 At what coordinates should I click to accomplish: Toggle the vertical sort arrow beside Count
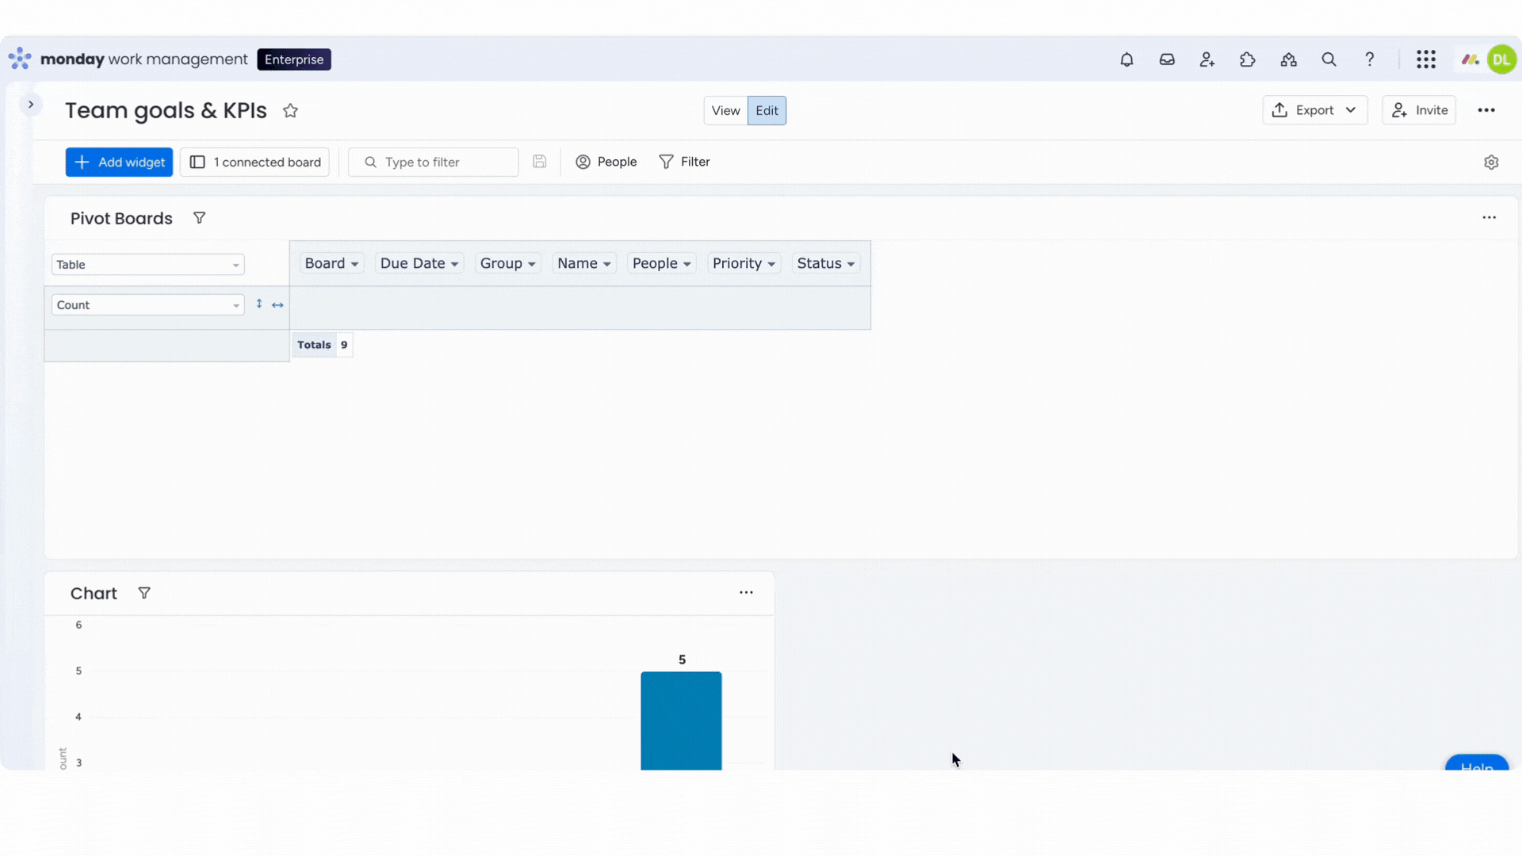(259, 304)
